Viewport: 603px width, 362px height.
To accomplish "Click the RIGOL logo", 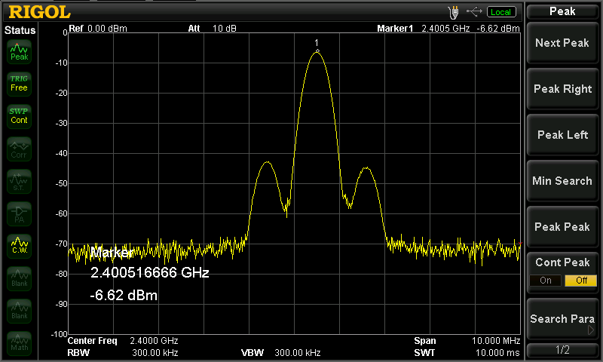I will click(40, 12).
